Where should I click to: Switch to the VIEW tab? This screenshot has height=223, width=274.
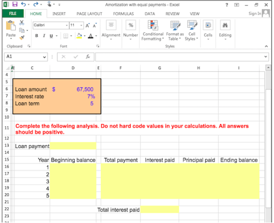[x=195, y=14]
